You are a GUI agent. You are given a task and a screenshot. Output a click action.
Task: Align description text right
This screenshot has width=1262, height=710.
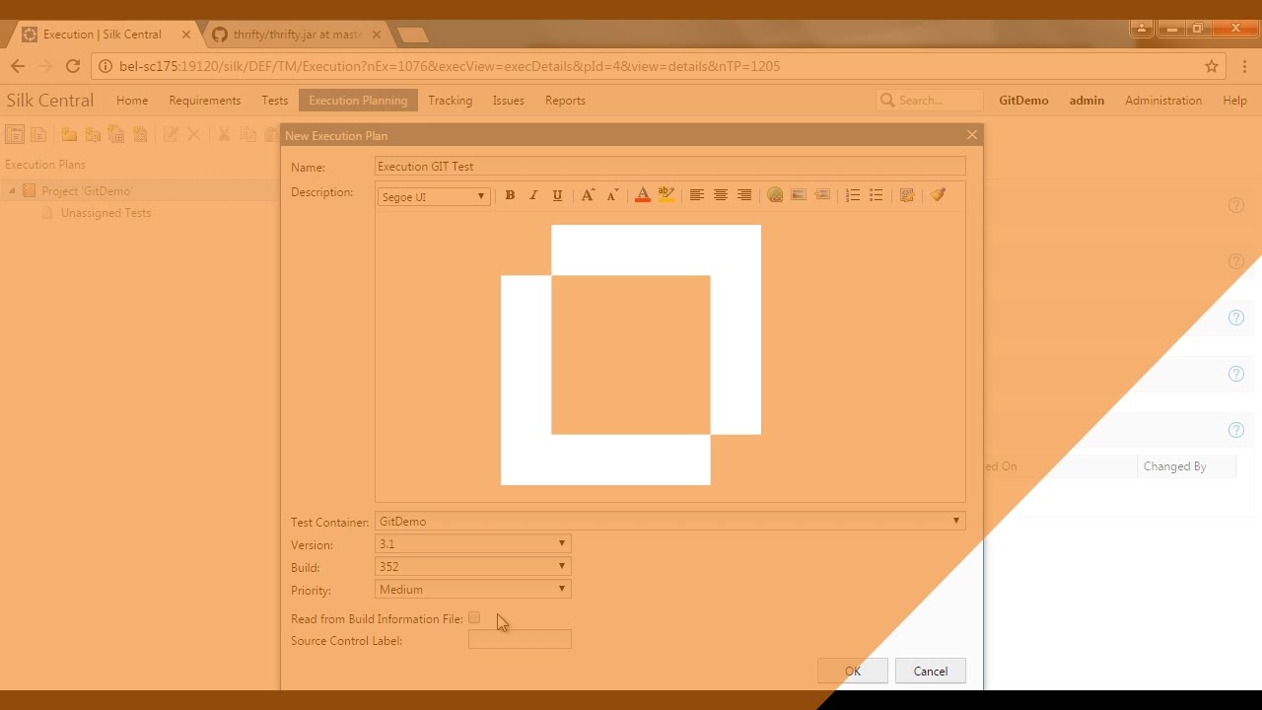tap(744, 195)
